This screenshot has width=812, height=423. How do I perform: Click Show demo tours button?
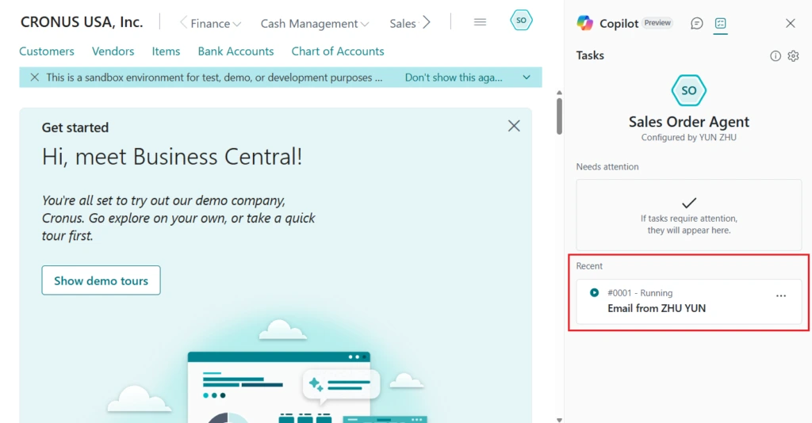click(101, 280)
